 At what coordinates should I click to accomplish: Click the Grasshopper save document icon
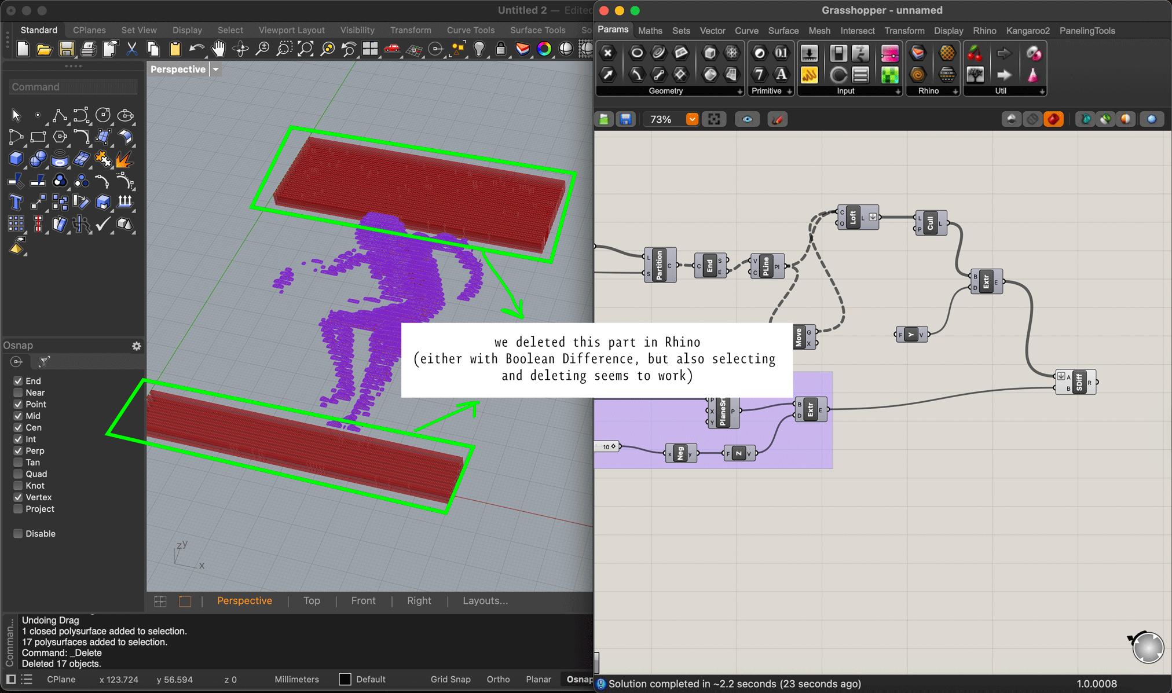[625, 119]
